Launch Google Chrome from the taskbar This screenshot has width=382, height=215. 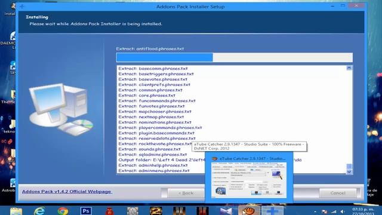63,211
